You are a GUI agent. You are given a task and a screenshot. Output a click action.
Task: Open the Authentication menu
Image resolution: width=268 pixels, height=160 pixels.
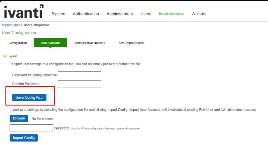[86, 14]
